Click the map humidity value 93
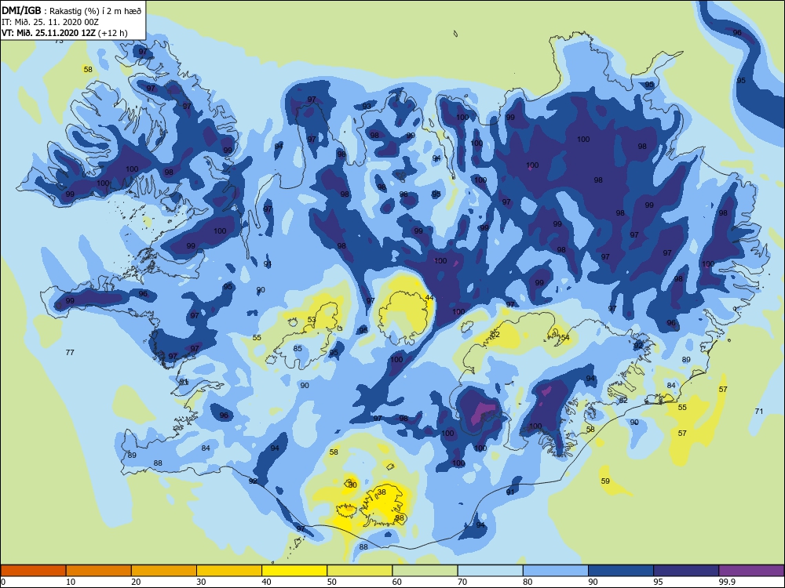 coord(367,107)
